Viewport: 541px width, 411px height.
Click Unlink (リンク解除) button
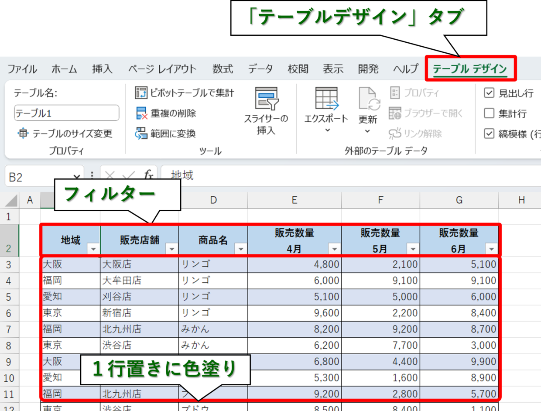point(415,134)
